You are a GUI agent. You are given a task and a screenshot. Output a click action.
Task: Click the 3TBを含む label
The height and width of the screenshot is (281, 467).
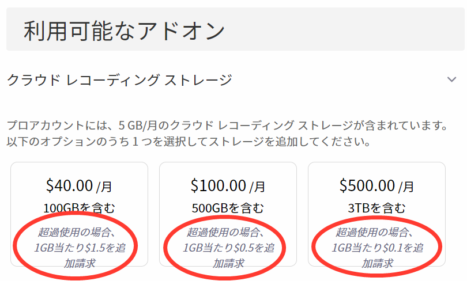tap(376, 207)
